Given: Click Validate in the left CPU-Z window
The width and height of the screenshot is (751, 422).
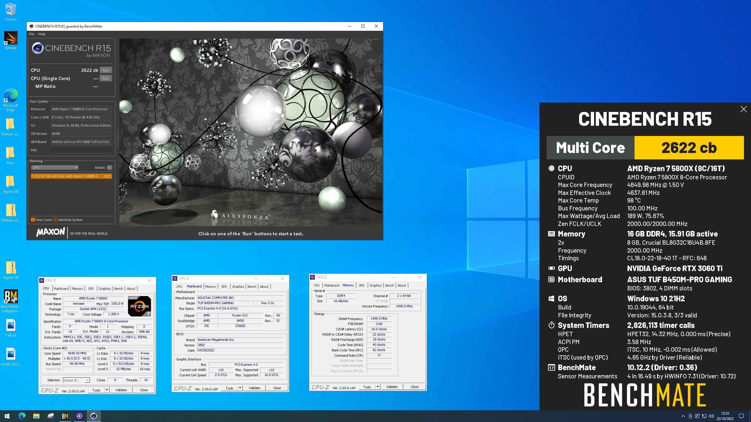Looking at the screenshot, I should (x=121, y=390).
